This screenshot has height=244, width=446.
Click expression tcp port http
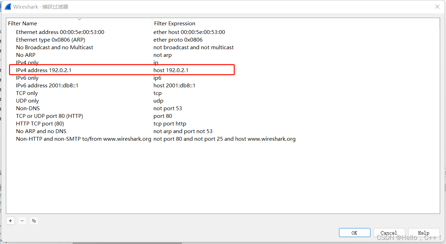point(170,123)
